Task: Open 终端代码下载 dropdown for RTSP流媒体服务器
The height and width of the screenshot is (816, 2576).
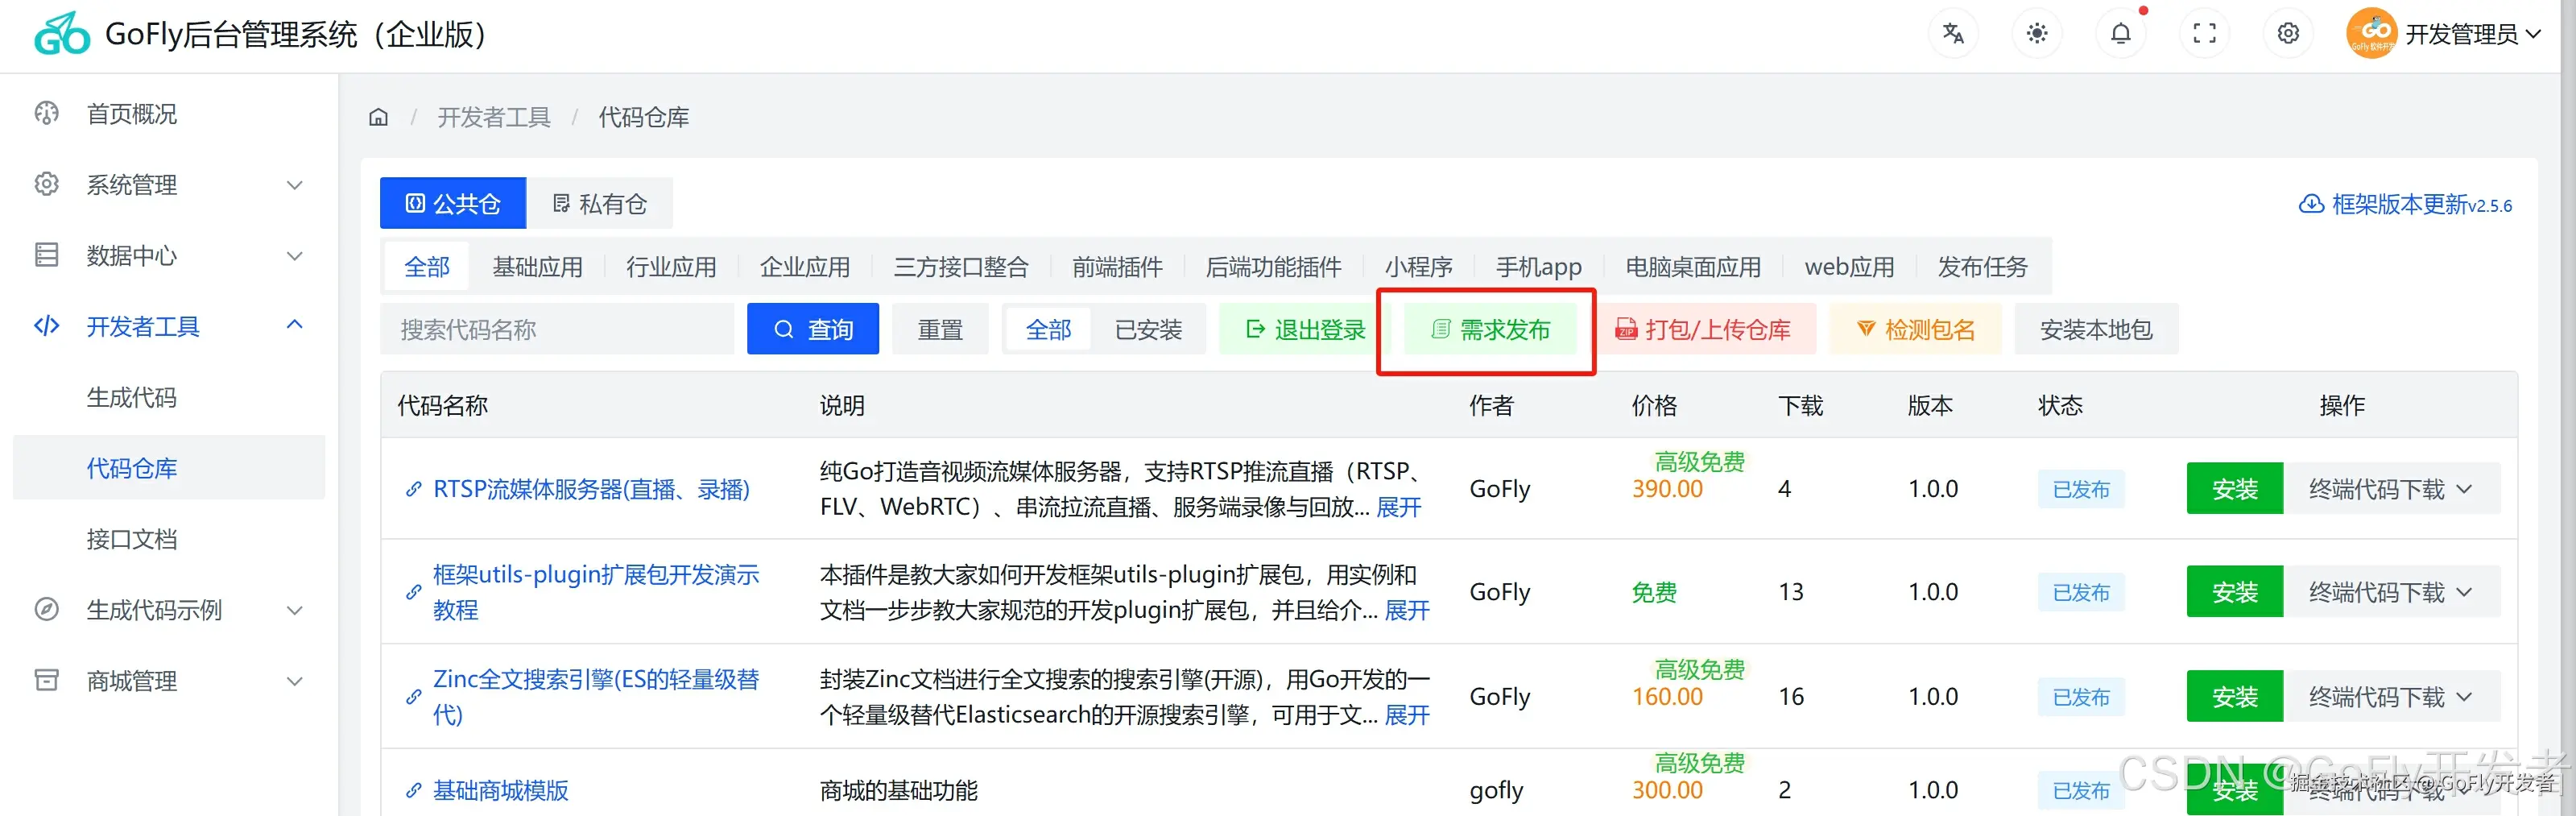Action: pos(2391,489)
